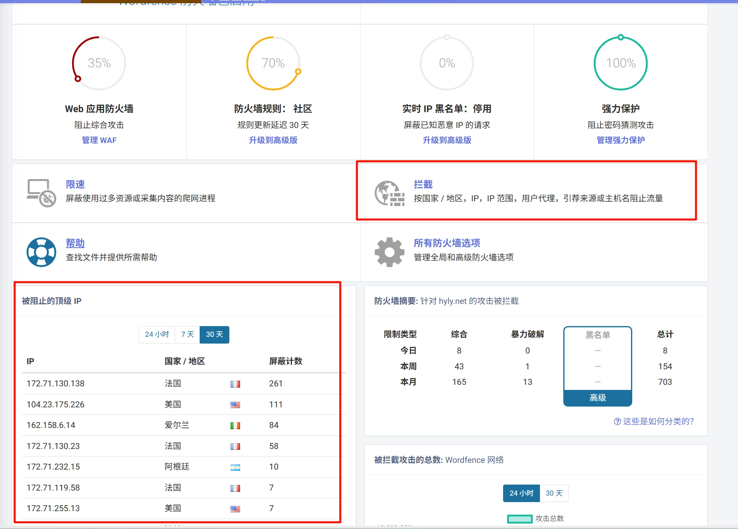738x529 pixels.
Task: Click the question icon by 这些是如何分类的
Action: pyautogui.click(x=617, y=421)
